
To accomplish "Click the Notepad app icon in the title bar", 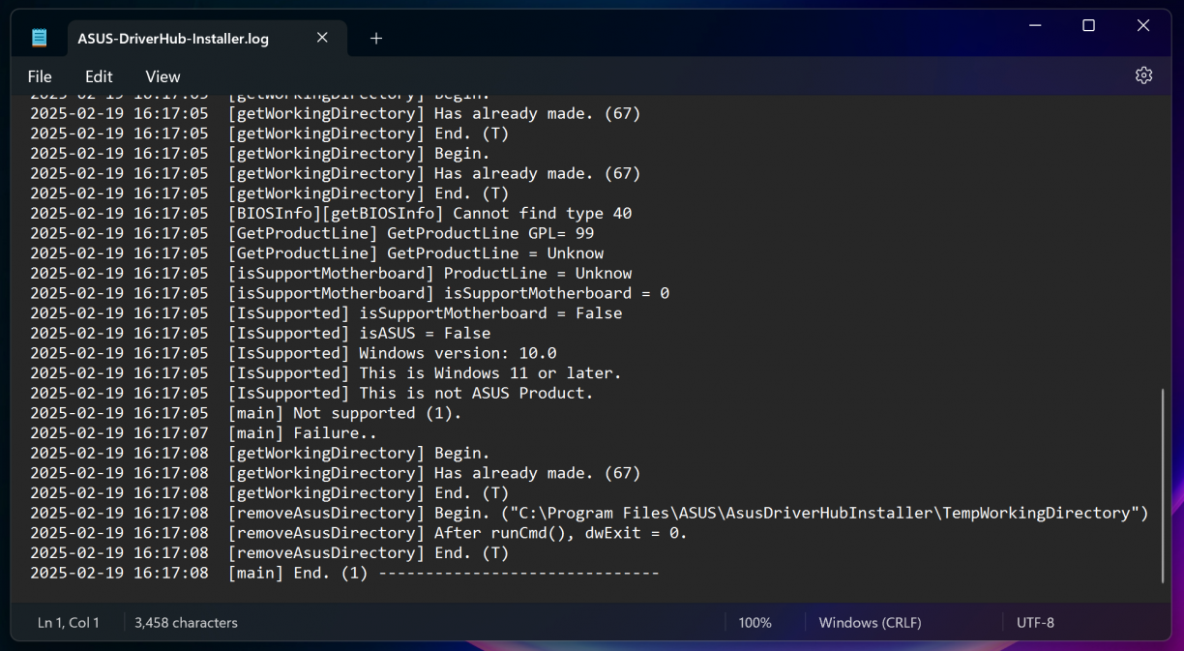I will coord(39,38).
